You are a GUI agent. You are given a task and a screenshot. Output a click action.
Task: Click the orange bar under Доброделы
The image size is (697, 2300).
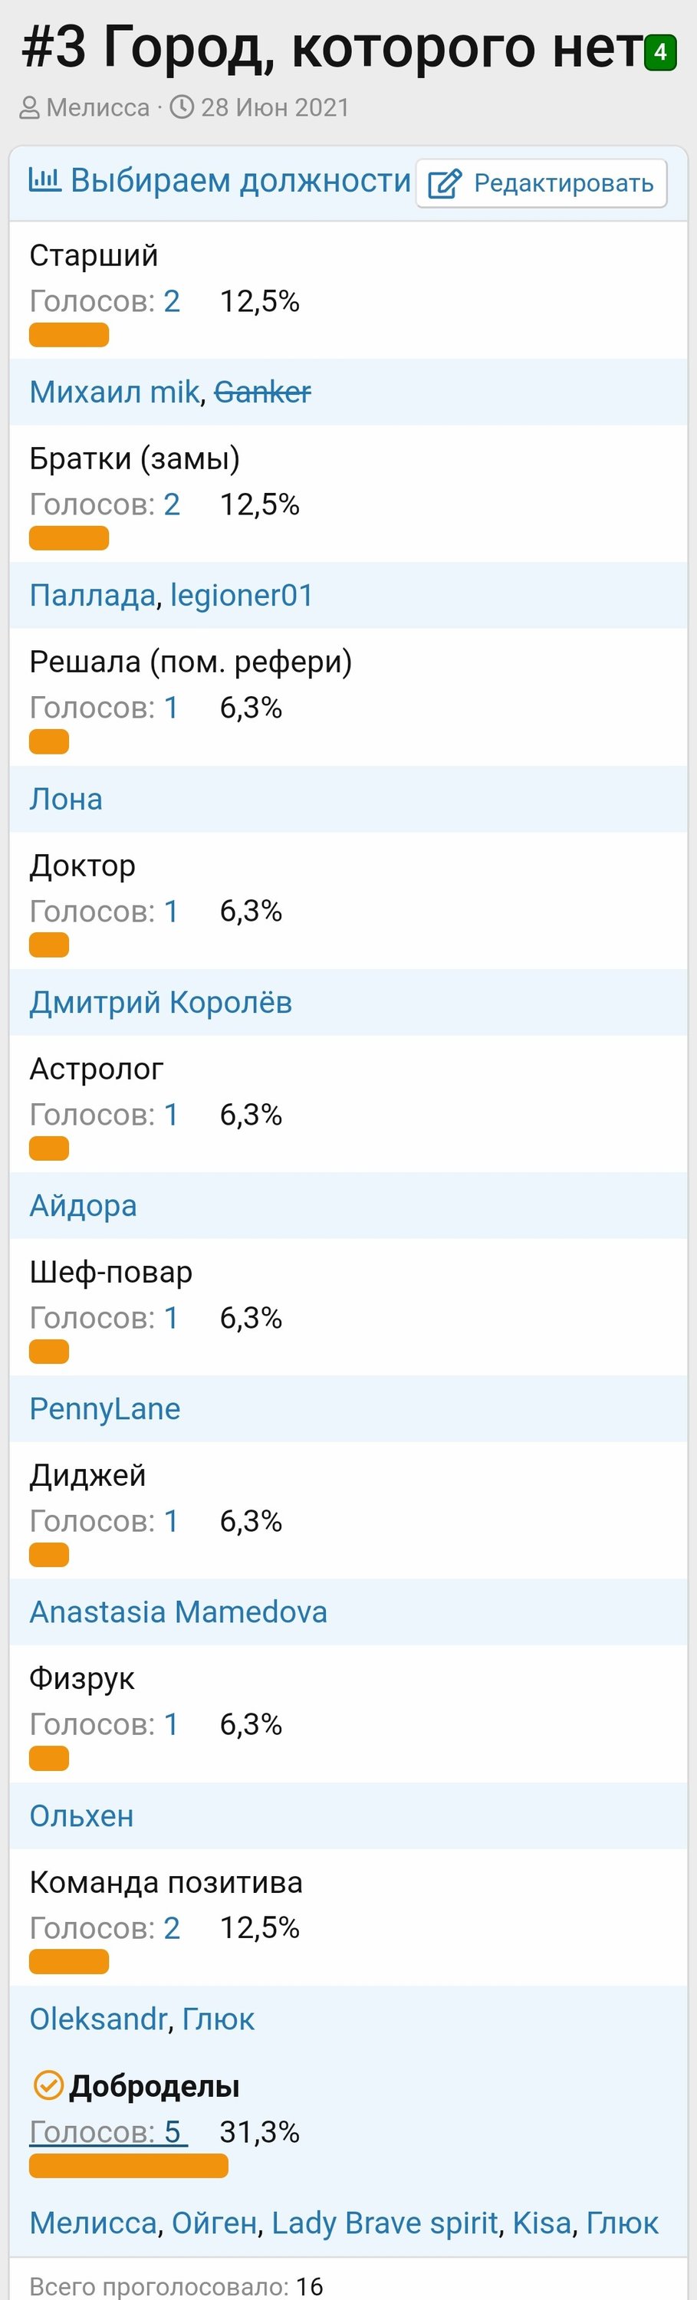point(129,2166)
